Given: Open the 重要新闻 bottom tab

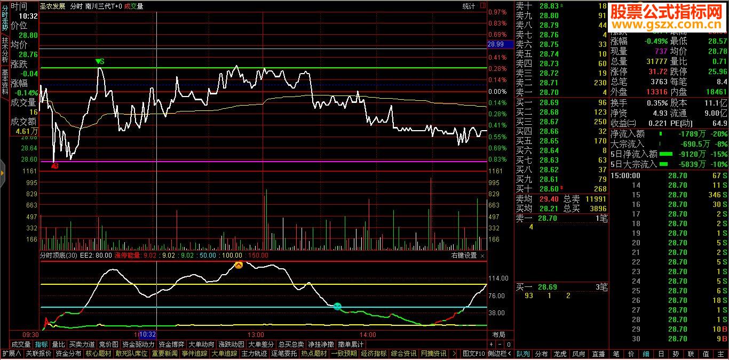Looking at the screenshot, I should coord(164,354).
